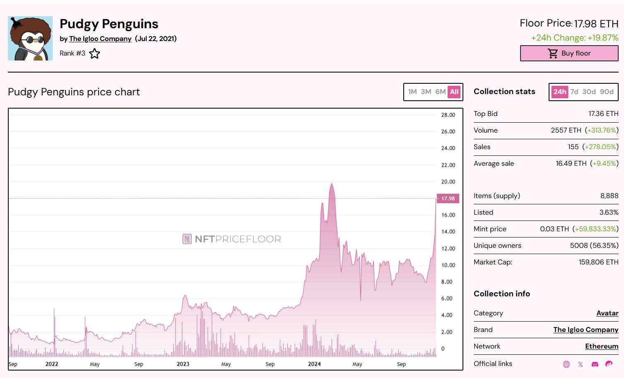Show collection stats for 30d
The width and height of the screenshot is (624, 378).
(589, 92)
